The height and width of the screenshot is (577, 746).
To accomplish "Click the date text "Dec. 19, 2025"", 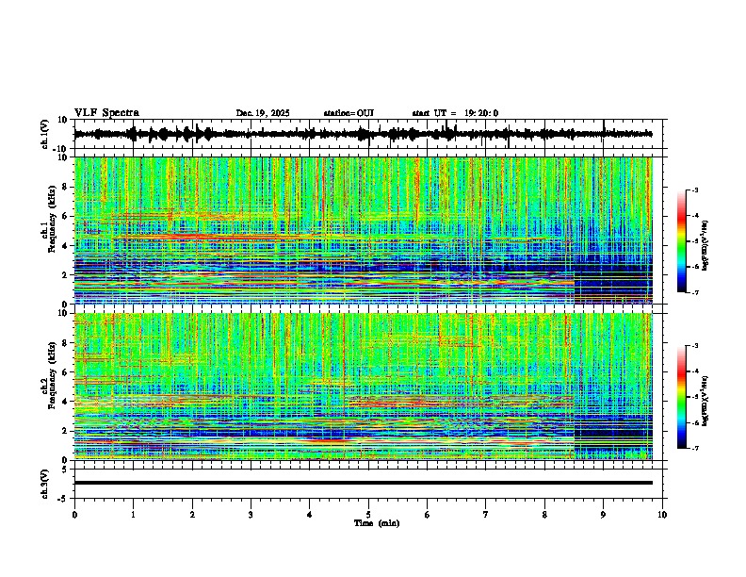I will 263,113.
